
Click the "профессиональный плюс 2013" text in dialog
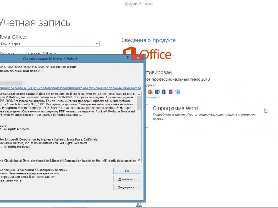(22, 71)
